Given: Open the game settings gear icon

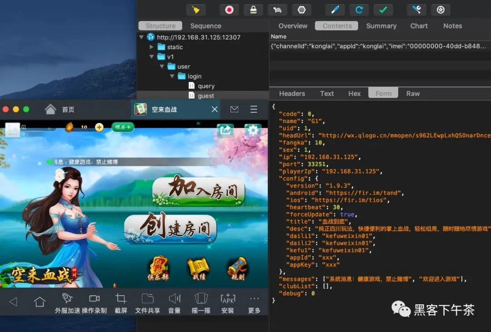Looking at the screenshot, I should (x=253, y=130).
